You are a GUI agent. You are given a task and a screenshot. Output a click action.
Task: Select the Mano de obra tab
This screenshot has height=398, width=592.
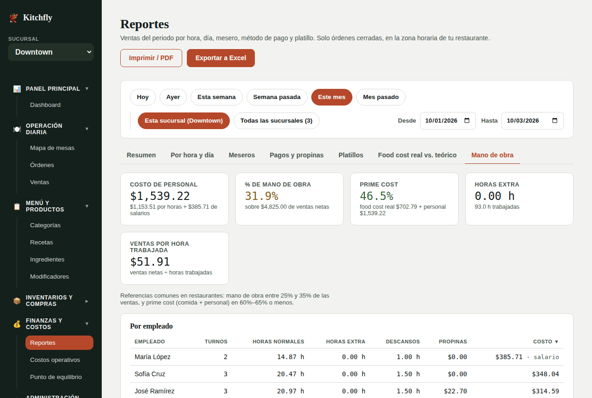pos(492,155)
